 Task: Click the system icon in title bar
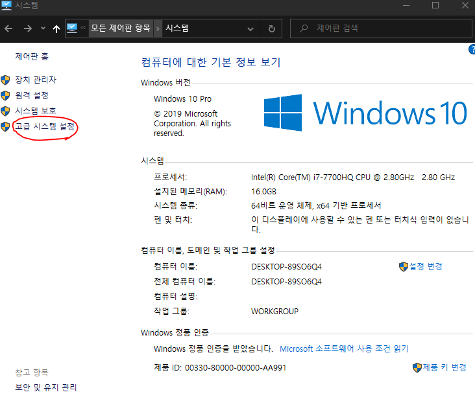tap(6, 5)
